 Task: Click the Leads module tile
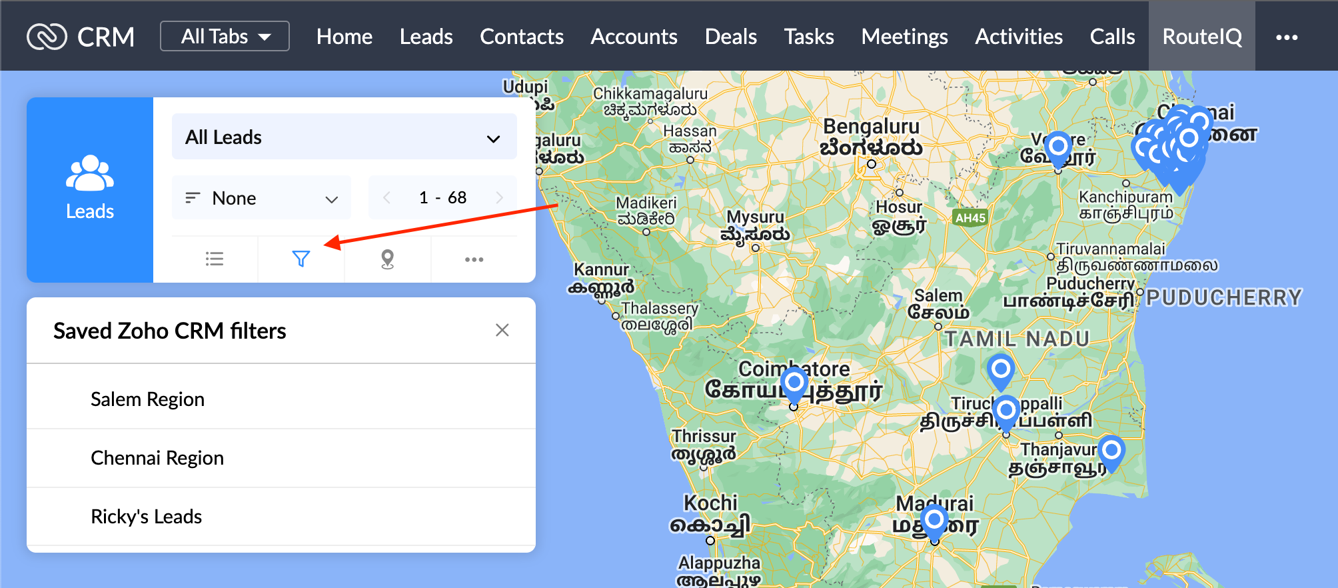90,189
